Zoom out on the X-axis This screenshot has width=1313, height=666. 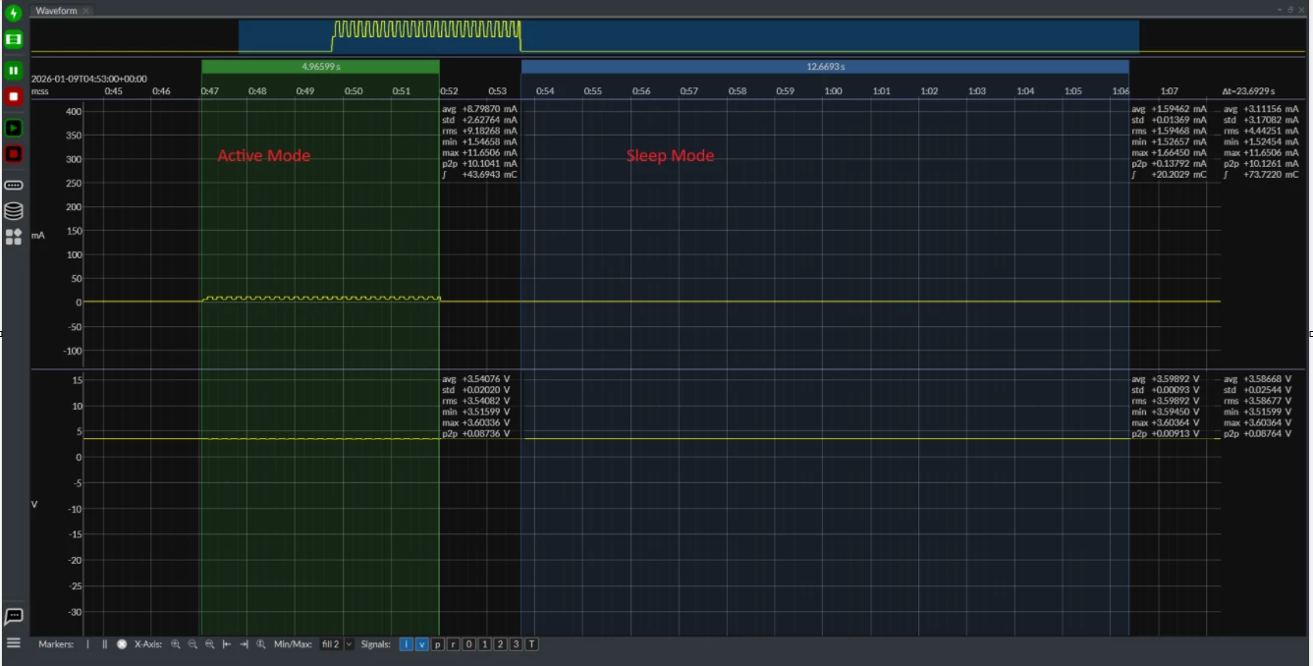coord(192,644)
